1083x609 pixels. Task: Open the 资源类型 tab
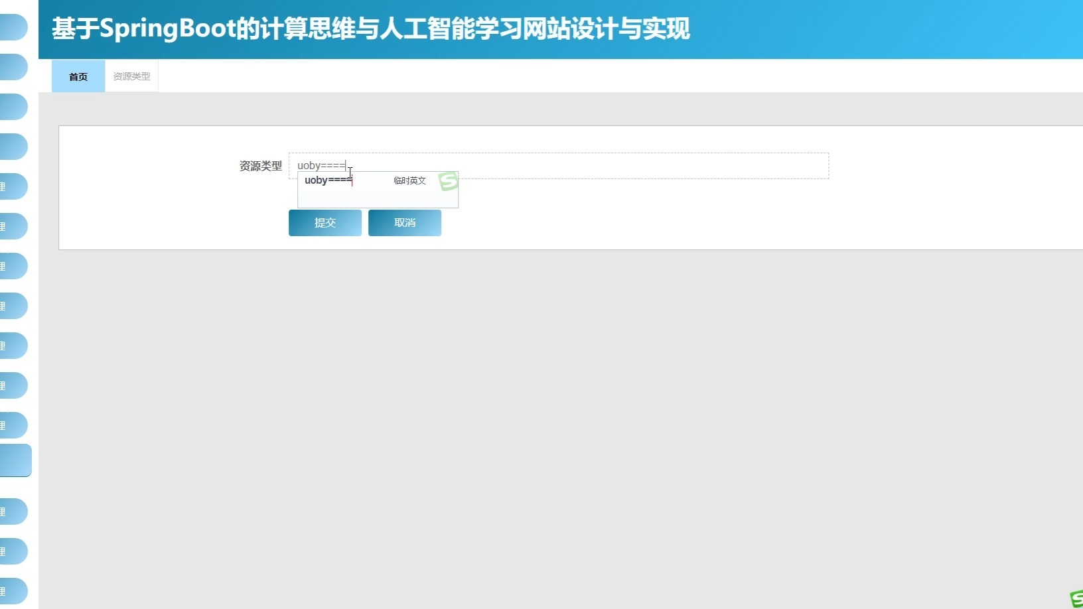131,76
